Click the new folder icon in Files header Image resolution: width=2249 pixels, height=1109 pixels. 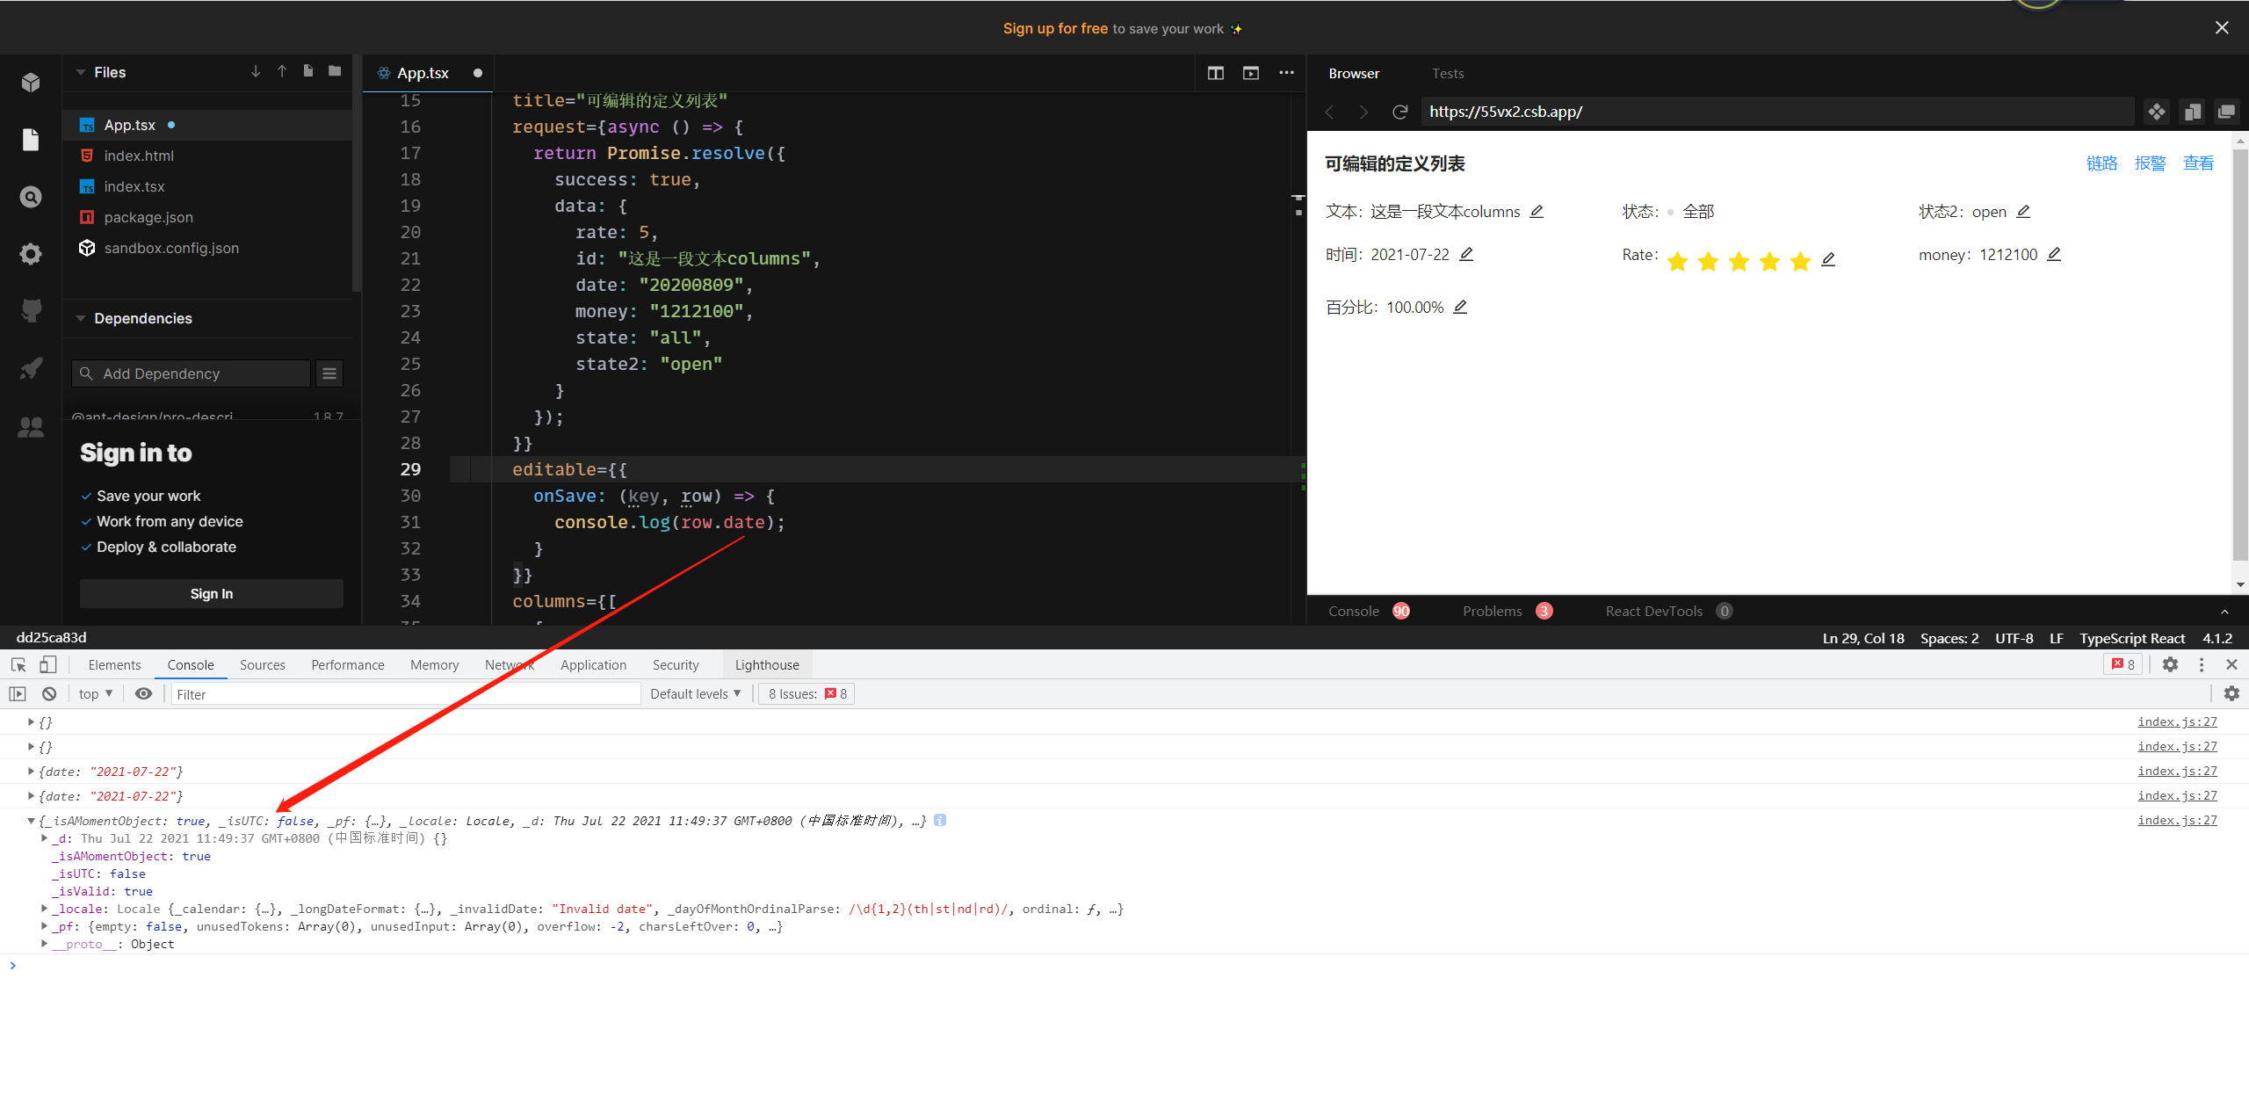(335, 71)
